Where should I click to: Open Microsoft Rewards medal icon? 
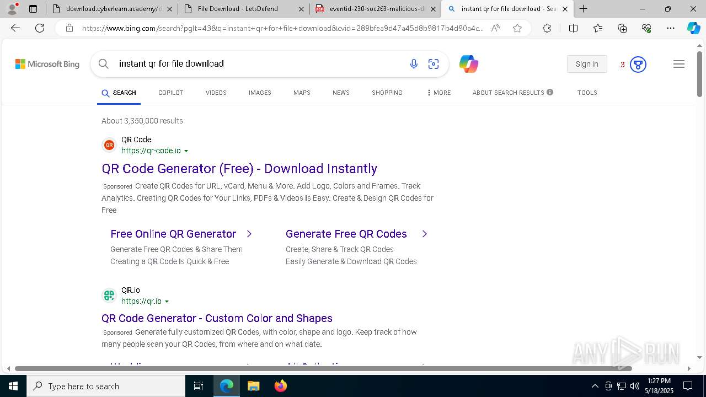pyautogui.click(x=638, y=65)
